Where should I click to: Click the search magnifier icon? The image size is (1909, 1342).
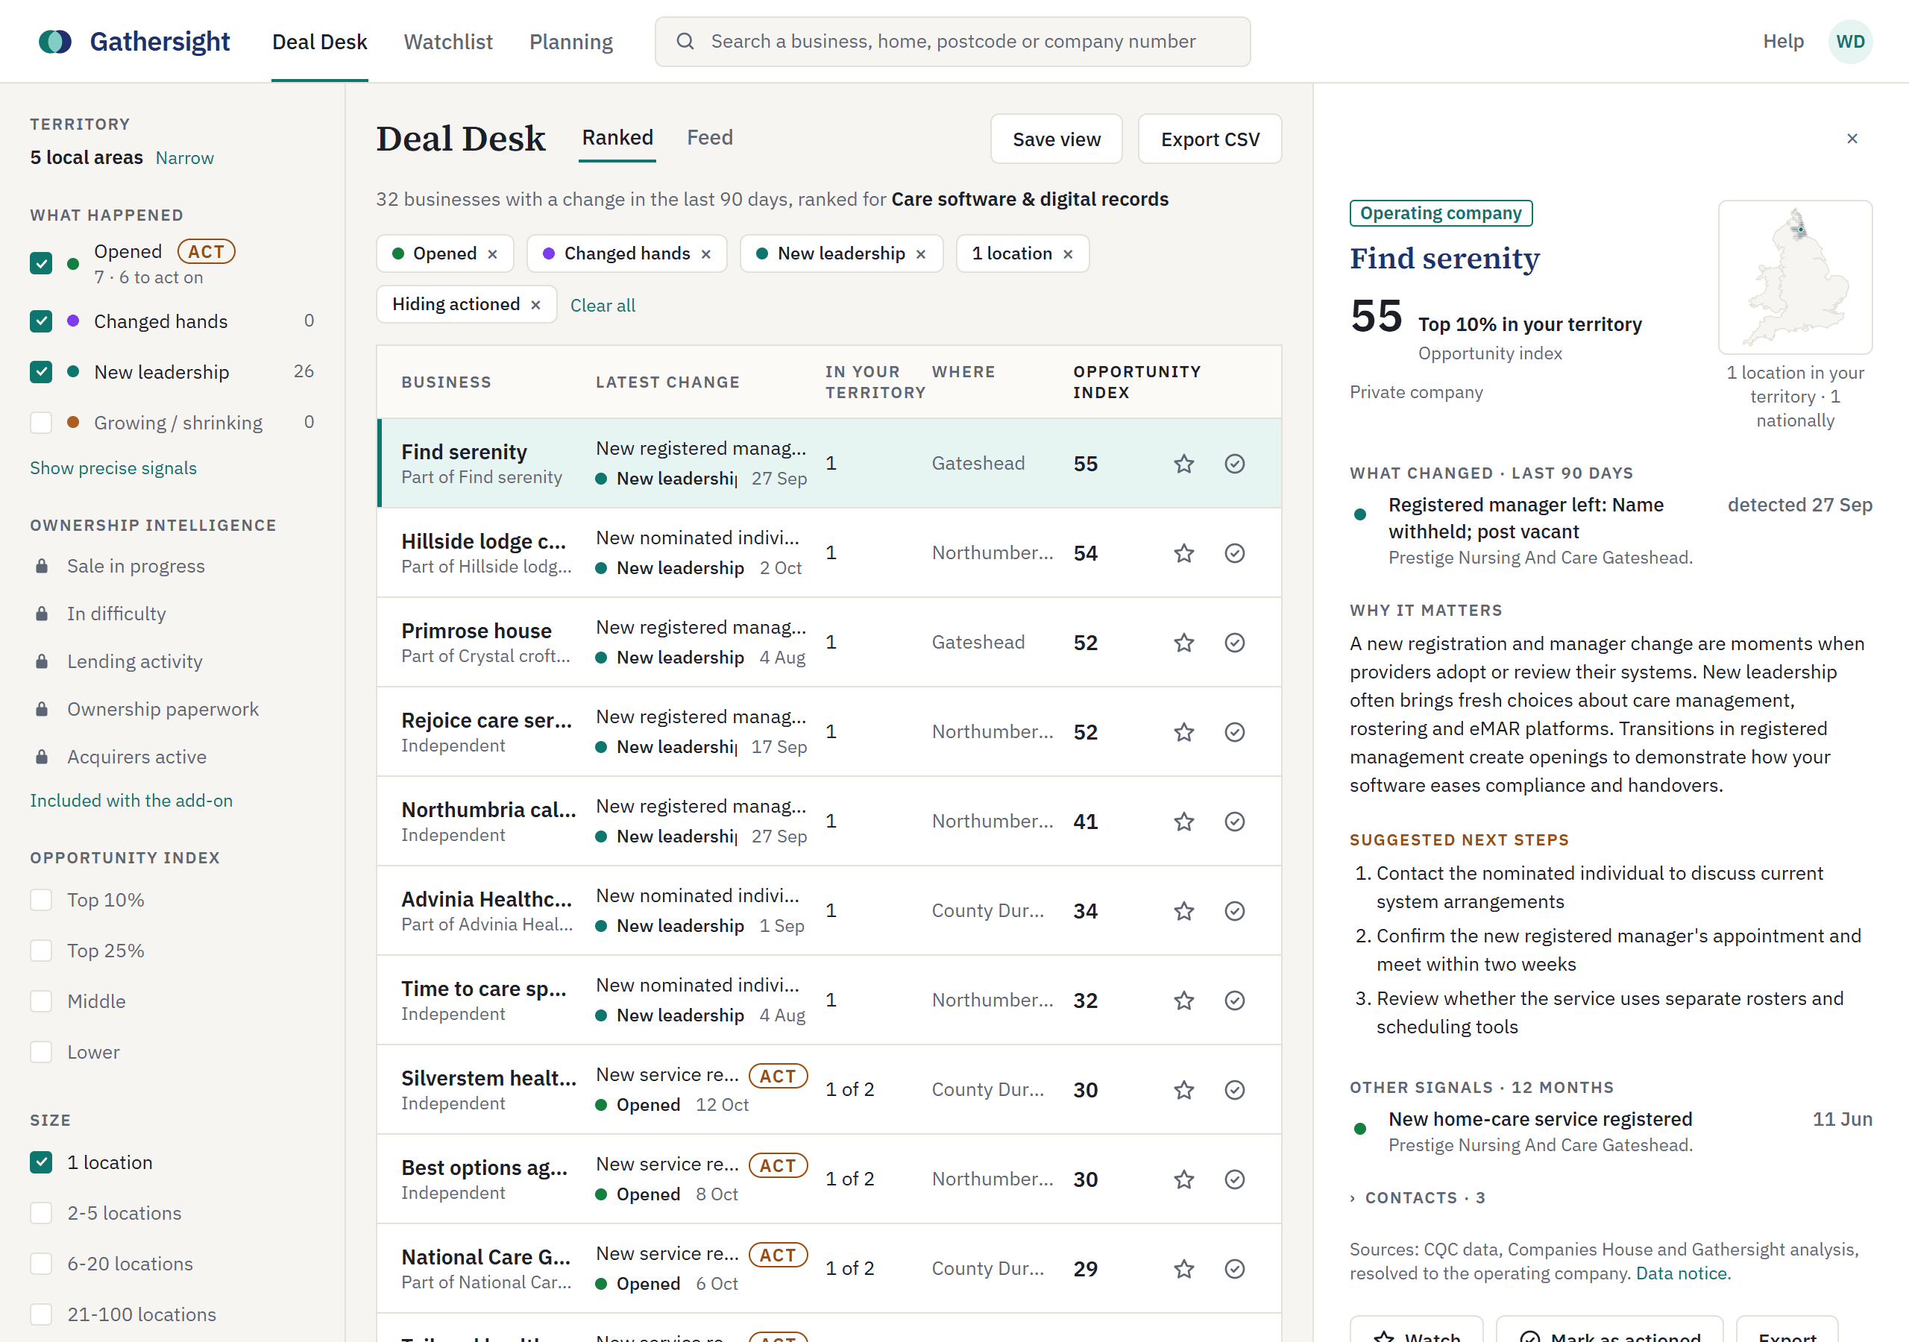pos(685,42)
